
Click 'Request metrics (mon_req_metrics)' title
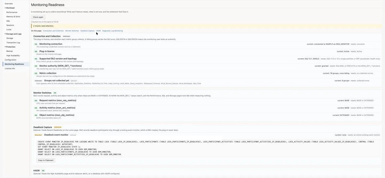tap(58, 100)
